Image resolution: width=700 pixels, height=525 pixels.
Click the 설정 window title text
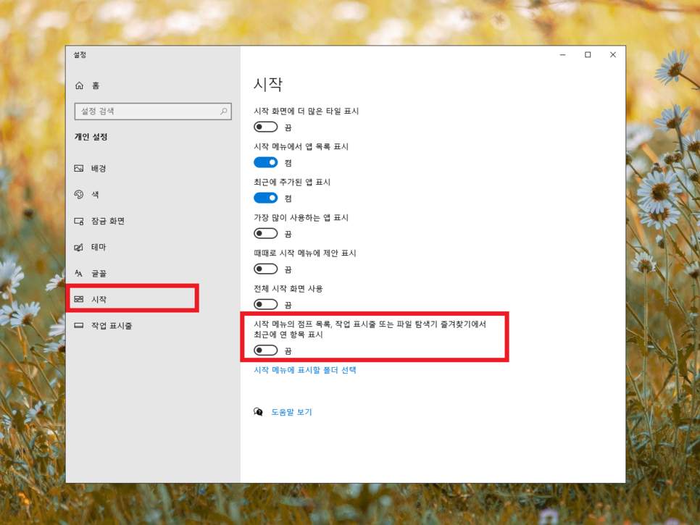pos(80,55)
